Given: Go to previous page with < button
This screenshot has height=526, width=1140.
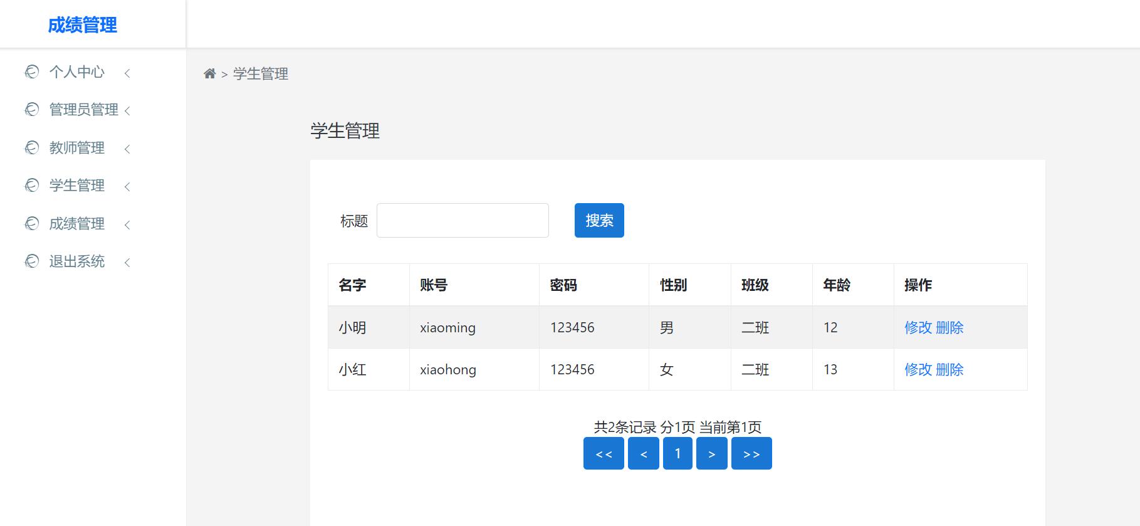Looking at the screenshot, I should pyautogui.click(x=644, y=453).
